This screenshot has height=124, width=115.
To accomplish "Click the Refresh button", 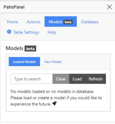I will click(95, 79).
